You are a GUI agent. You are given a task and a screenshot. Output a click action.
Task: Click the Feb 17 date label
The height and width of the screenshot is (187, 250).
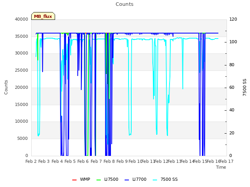pos(227,162)
